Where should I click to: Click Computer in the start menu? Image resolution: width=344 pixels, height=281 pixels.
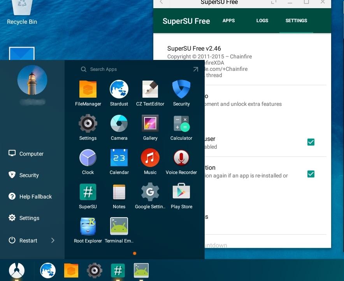31,154
